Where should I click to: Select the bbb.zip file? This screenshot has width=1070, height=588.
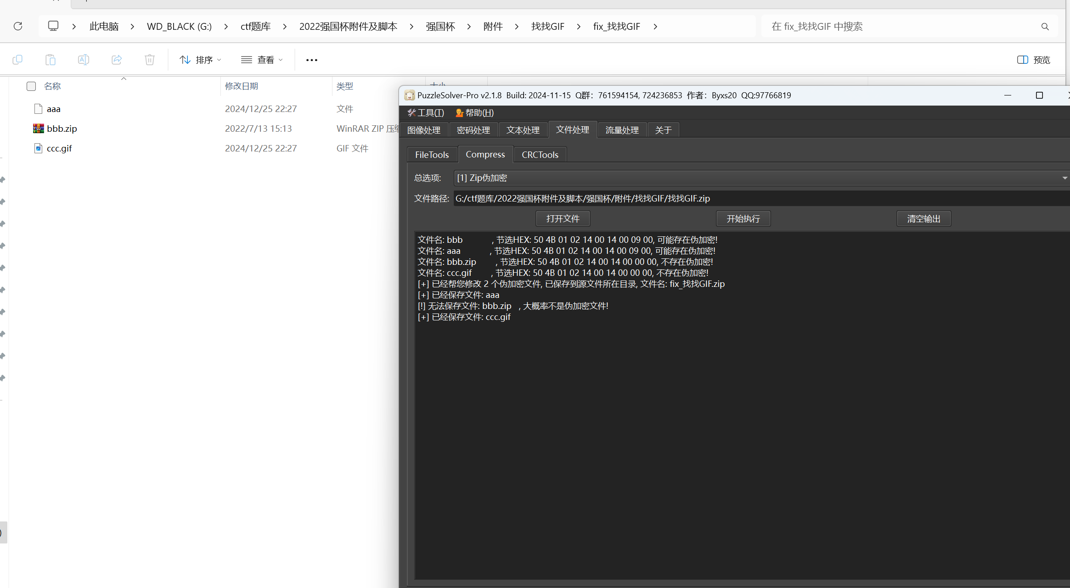point(62,129)
